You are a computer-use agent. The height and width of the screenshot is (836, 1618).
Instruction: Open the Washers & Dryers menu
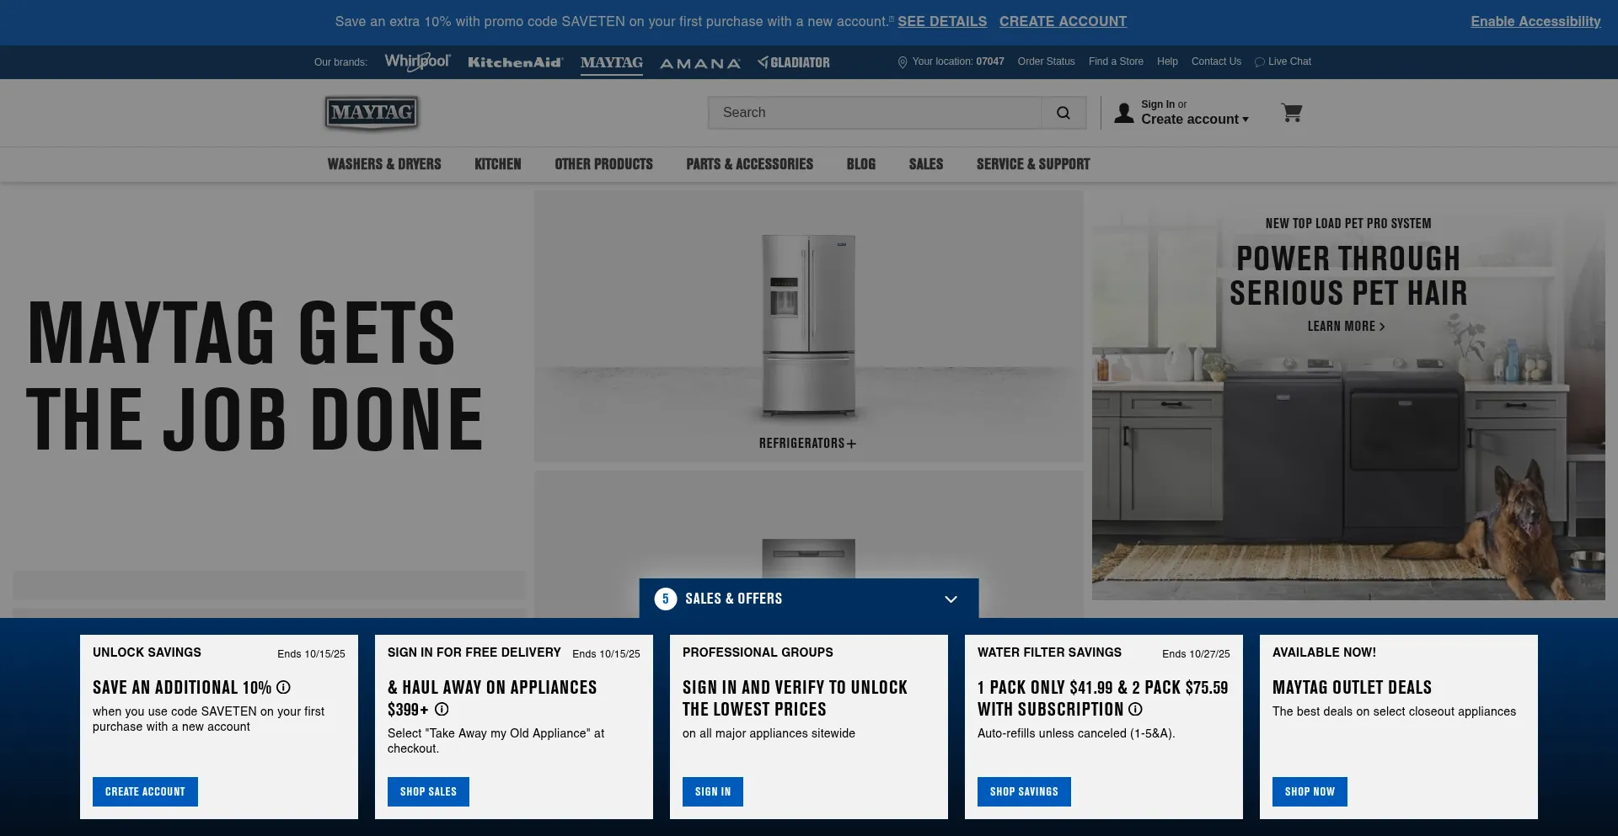pyautogui.click(x=384, y=164)
